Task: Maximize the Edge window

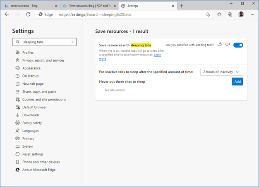Action: click(x=242, y=3)
